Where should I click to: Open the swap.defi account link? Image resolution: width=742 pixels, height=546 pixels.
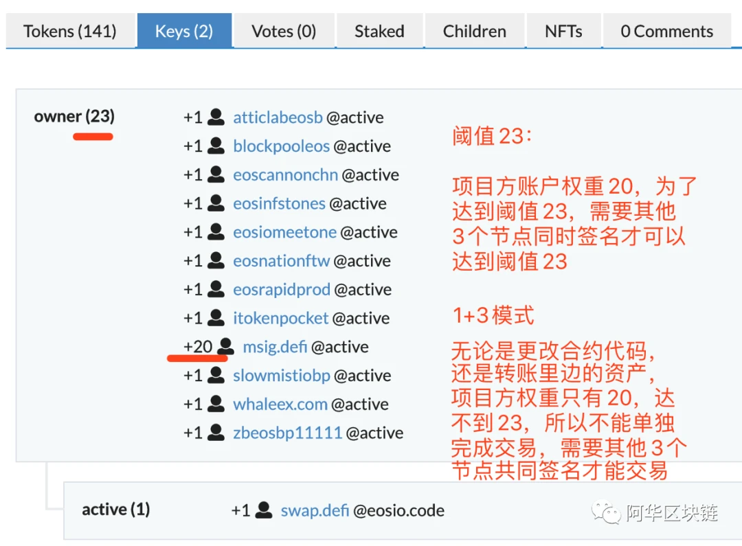315,510
